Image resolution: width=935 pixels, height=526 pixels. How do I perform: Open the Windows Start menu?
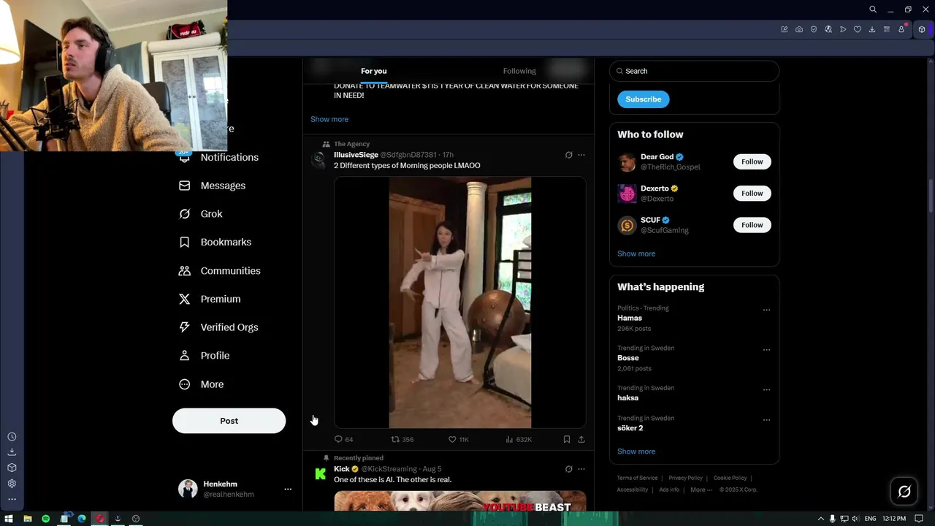(9, 519)
